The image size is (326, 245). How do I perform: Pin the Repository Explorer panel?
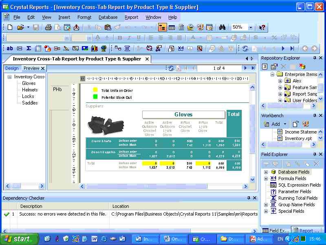click(x=314, y=58)
